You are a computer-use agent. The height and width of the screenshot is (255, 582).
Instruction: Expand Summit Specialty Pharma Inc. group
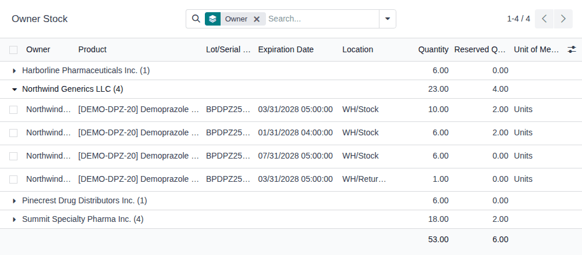pos(15,220)
